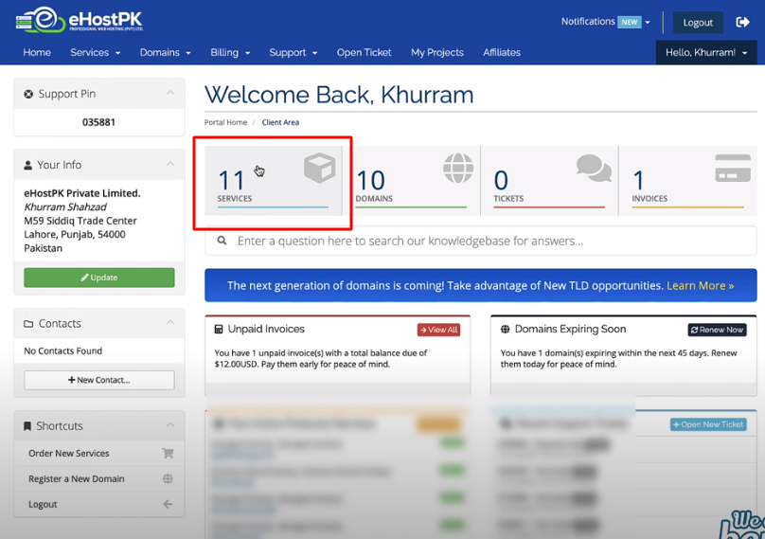
Task: Click the Domains globe icon tile
Action: click(x=458, y=168)
